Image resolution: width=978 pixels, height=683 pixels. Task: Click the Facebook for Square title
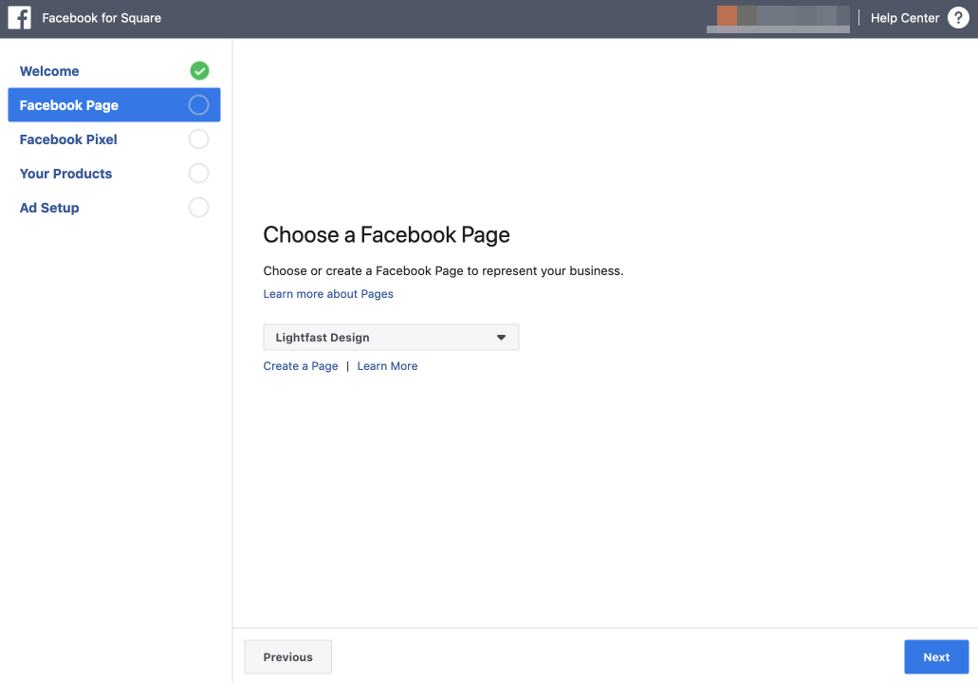coord(101,18)
